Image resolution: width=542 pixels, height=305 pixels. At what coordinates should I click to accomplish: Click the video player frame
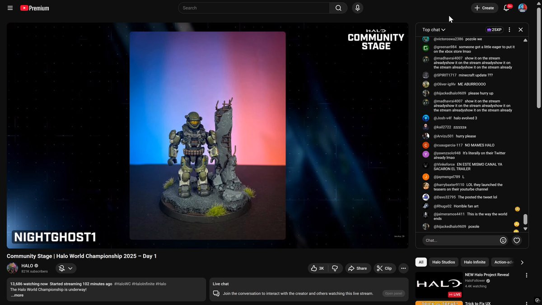click(x=208, y=136)
